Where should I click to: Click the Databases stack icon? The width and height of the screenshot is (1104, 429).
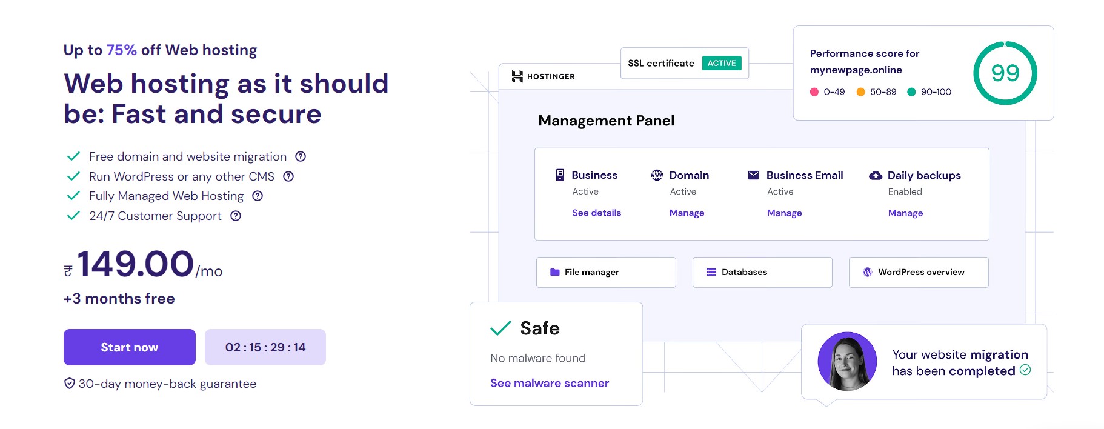coord(711,272)
